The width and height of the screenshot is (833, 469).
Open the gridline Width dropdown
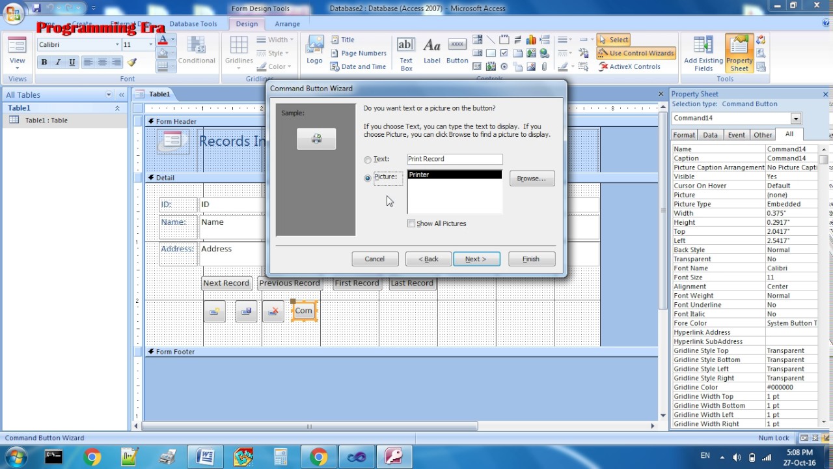pos(276,40)
